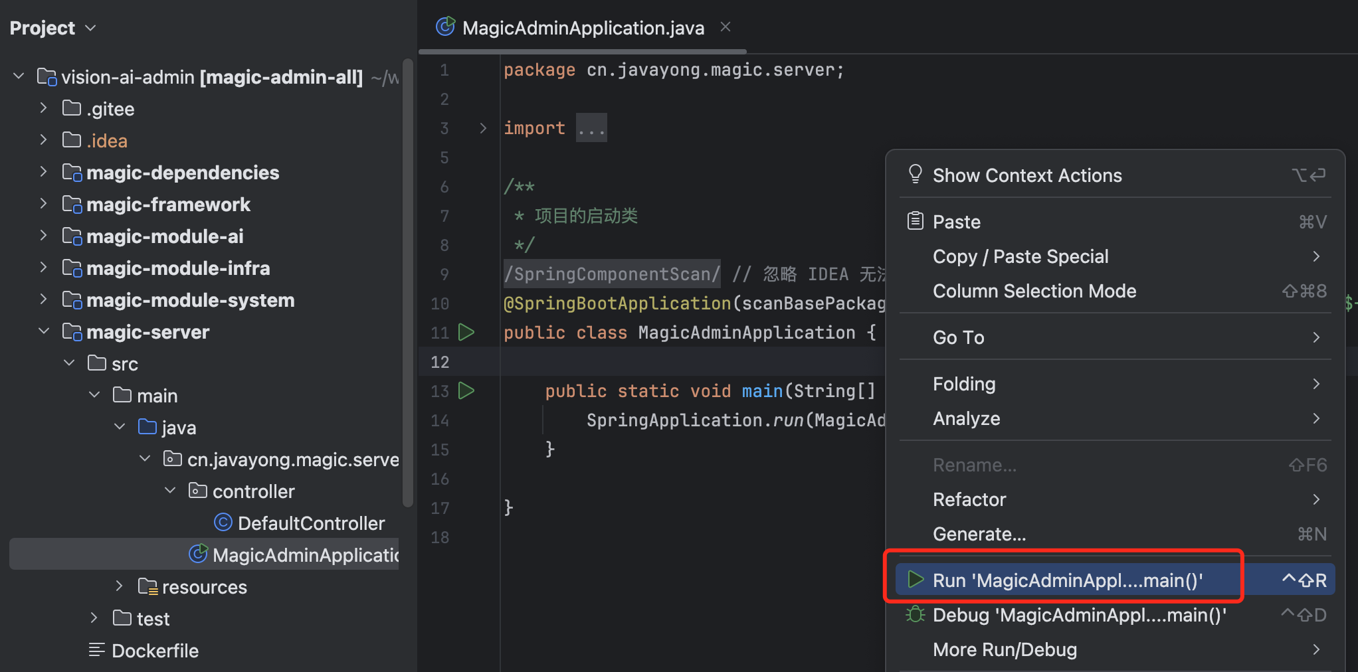The width and height of the screenshot is (1358, 672).
Task: Open the Project view dropdown
Action: coord(90,27)
